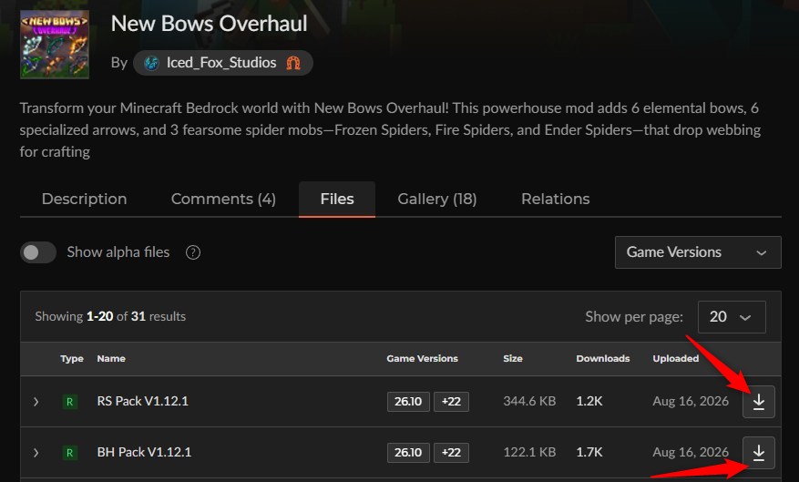Show +22 more versions for BH Pack

[x=451, y=453]
